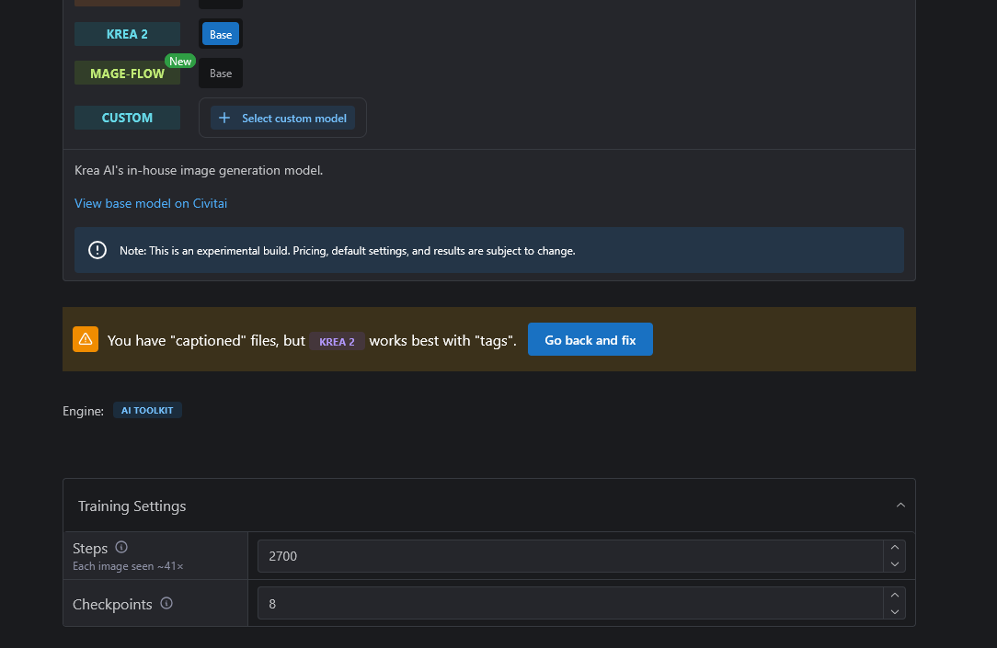Show info tooltip for Steps
The height and width of the screenshot is (648, 997).
point(121,547)
